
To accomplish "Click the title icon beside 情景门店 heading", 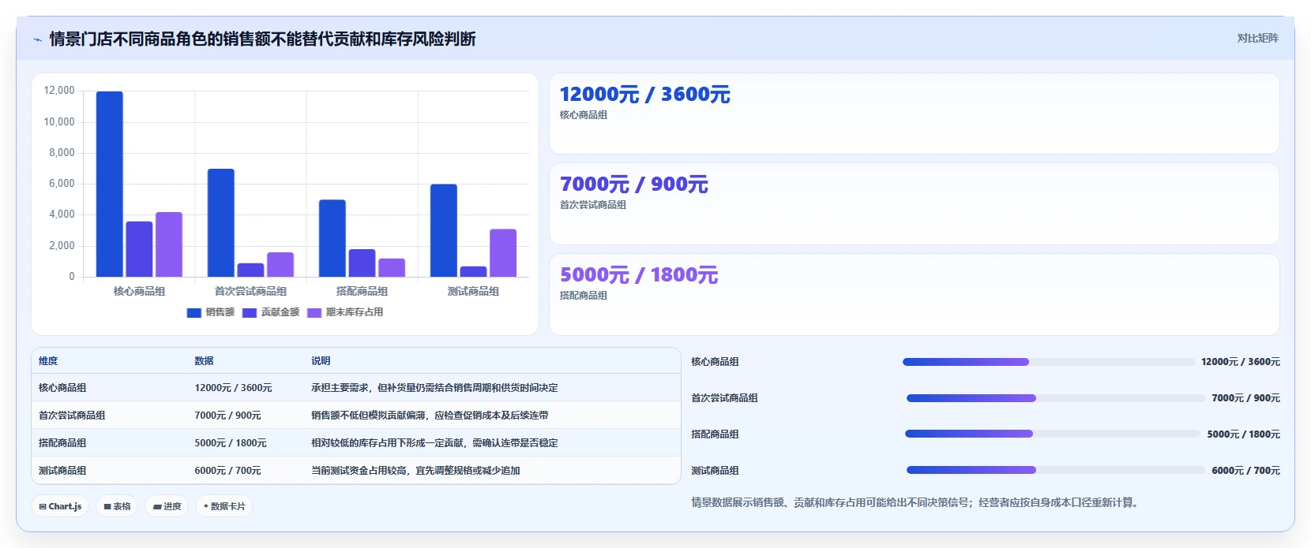I will [x=37, y=39].
